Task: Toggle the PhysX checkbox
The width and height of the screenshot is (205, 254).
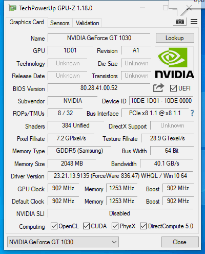Action: [x=115, y=226]
